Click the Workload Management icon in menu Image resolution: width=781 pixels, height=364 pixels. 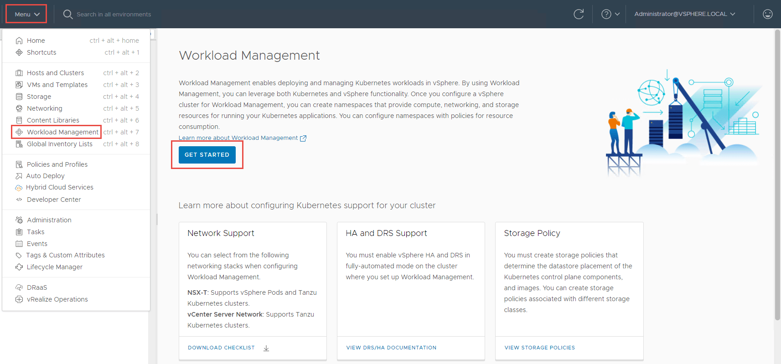point(19,132)
